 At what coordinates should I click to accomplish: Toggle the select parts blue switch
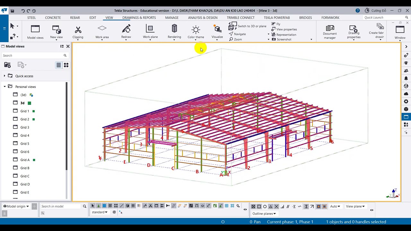click(x=104, y=206)
